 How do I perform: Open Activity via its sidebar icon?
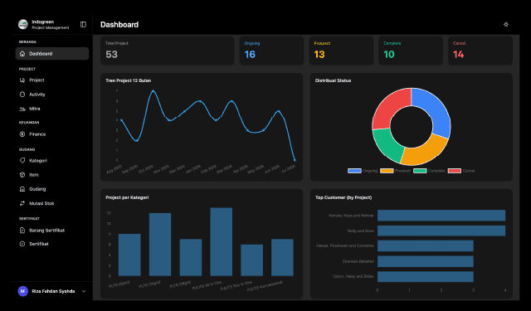[22, 95]
